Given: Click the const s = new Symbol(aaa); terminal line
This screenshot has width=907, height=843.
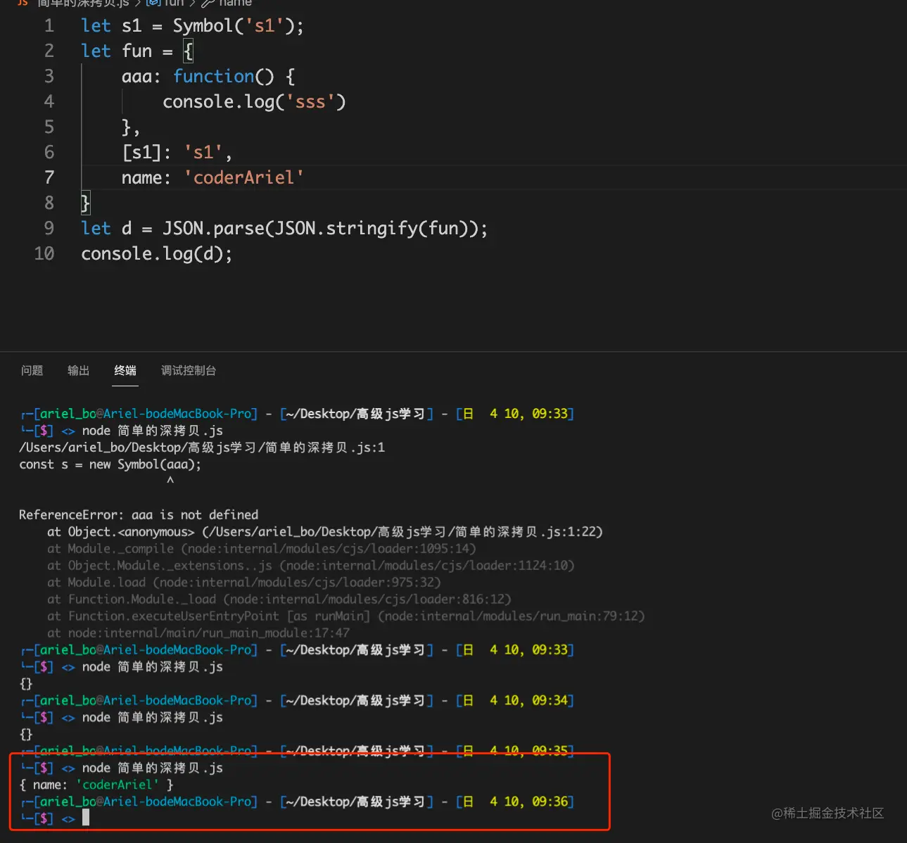Looking at the screenshot, I should pyautogui.click(x=110, y=464).
